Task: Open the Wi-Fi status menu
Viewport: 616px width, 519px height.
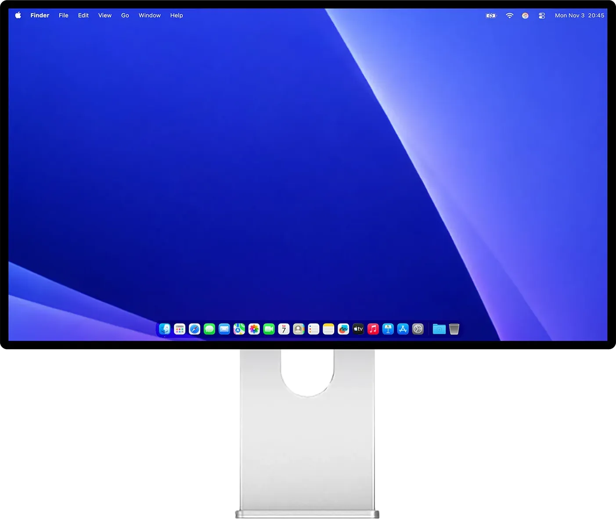Action: click(x=509, y=15)
